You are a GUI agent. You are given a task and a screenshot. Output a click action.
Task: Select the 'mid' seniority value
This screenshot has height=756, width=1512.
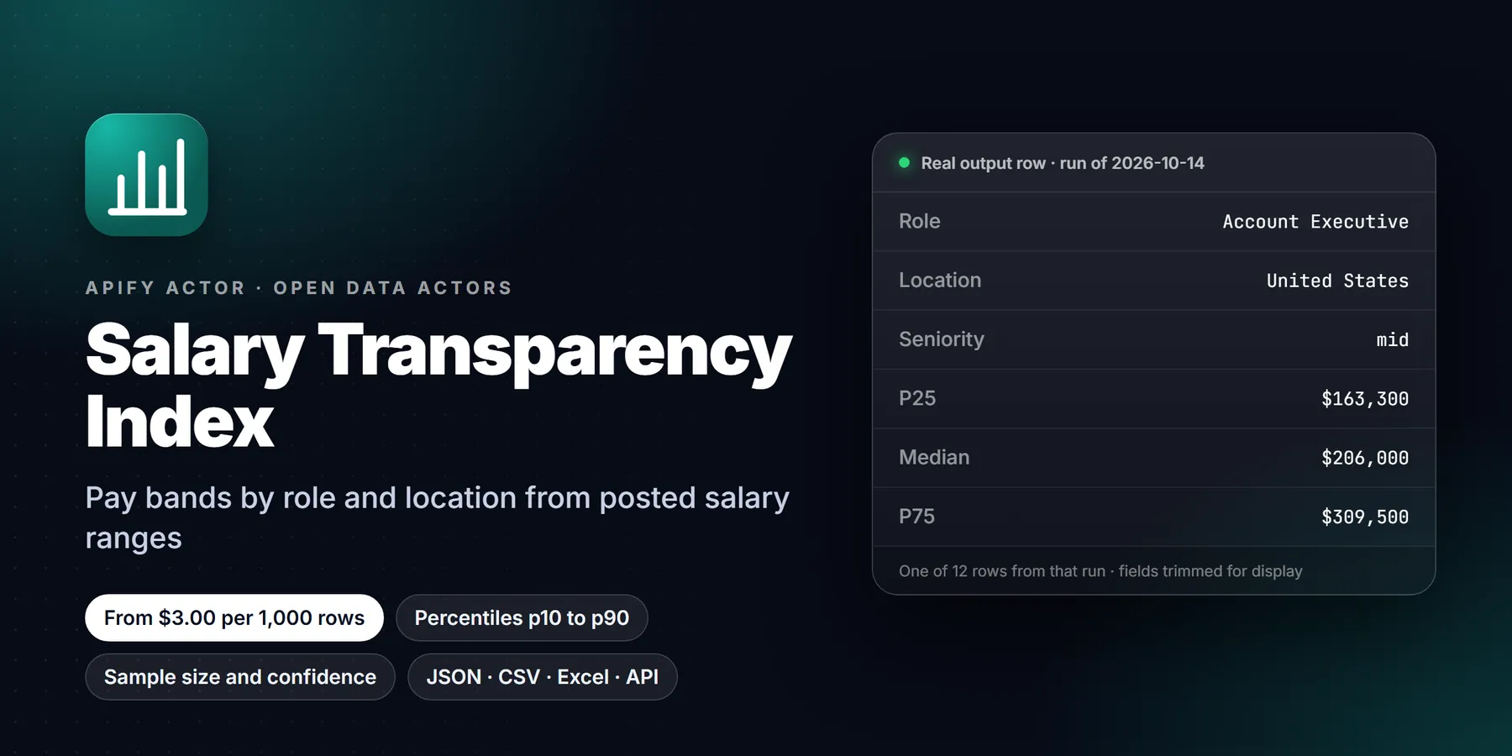(x=1393, y=340)
